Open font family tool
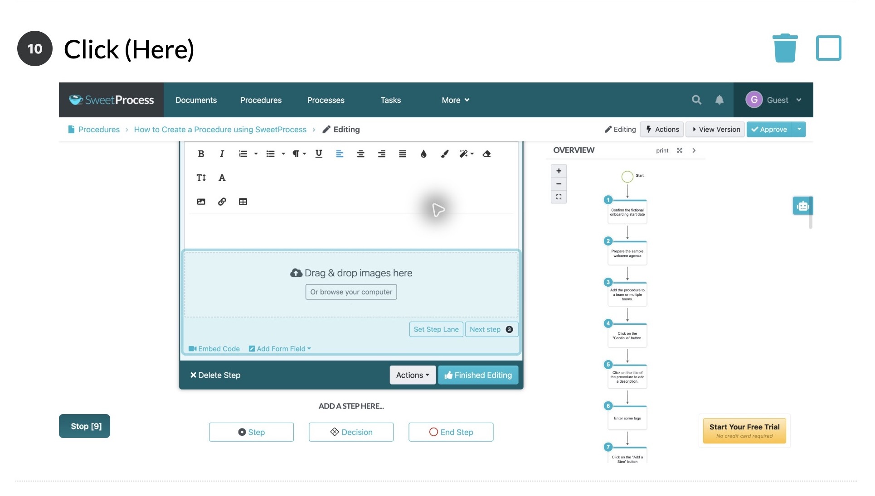 coord(222,178)
